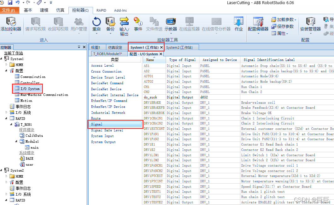Collapse the T_ROB1 task node
This screenshot has height=205, width=334.
click(x=11, y=124)
